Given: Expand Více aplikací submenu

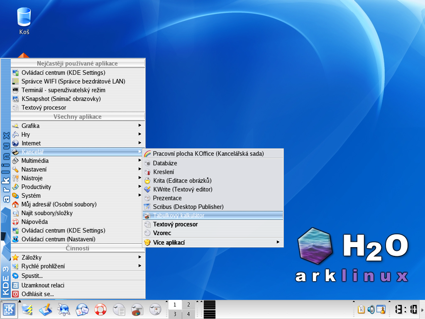Looking at the screenshot, I should tap(213, 243).
